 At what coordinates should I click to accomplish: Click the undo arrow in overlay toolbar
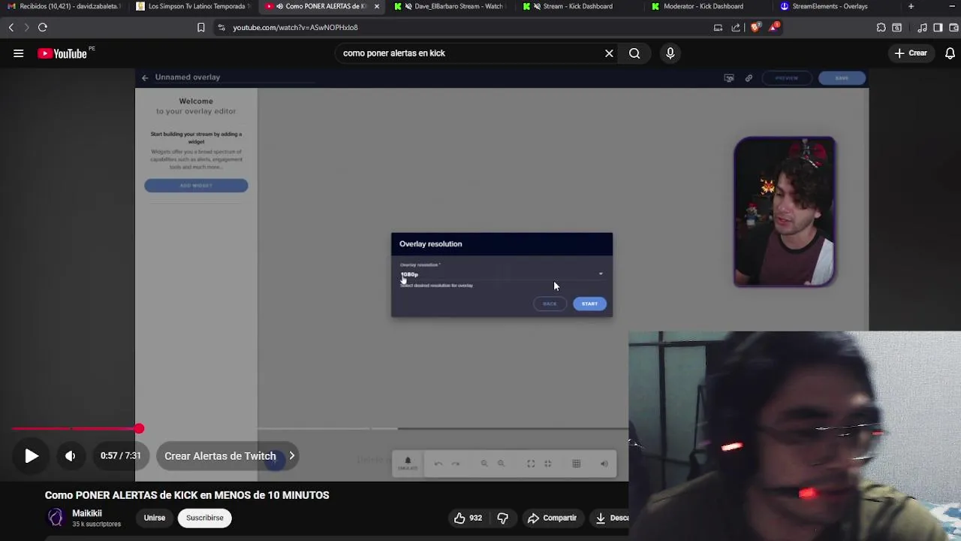pos(438,464)
